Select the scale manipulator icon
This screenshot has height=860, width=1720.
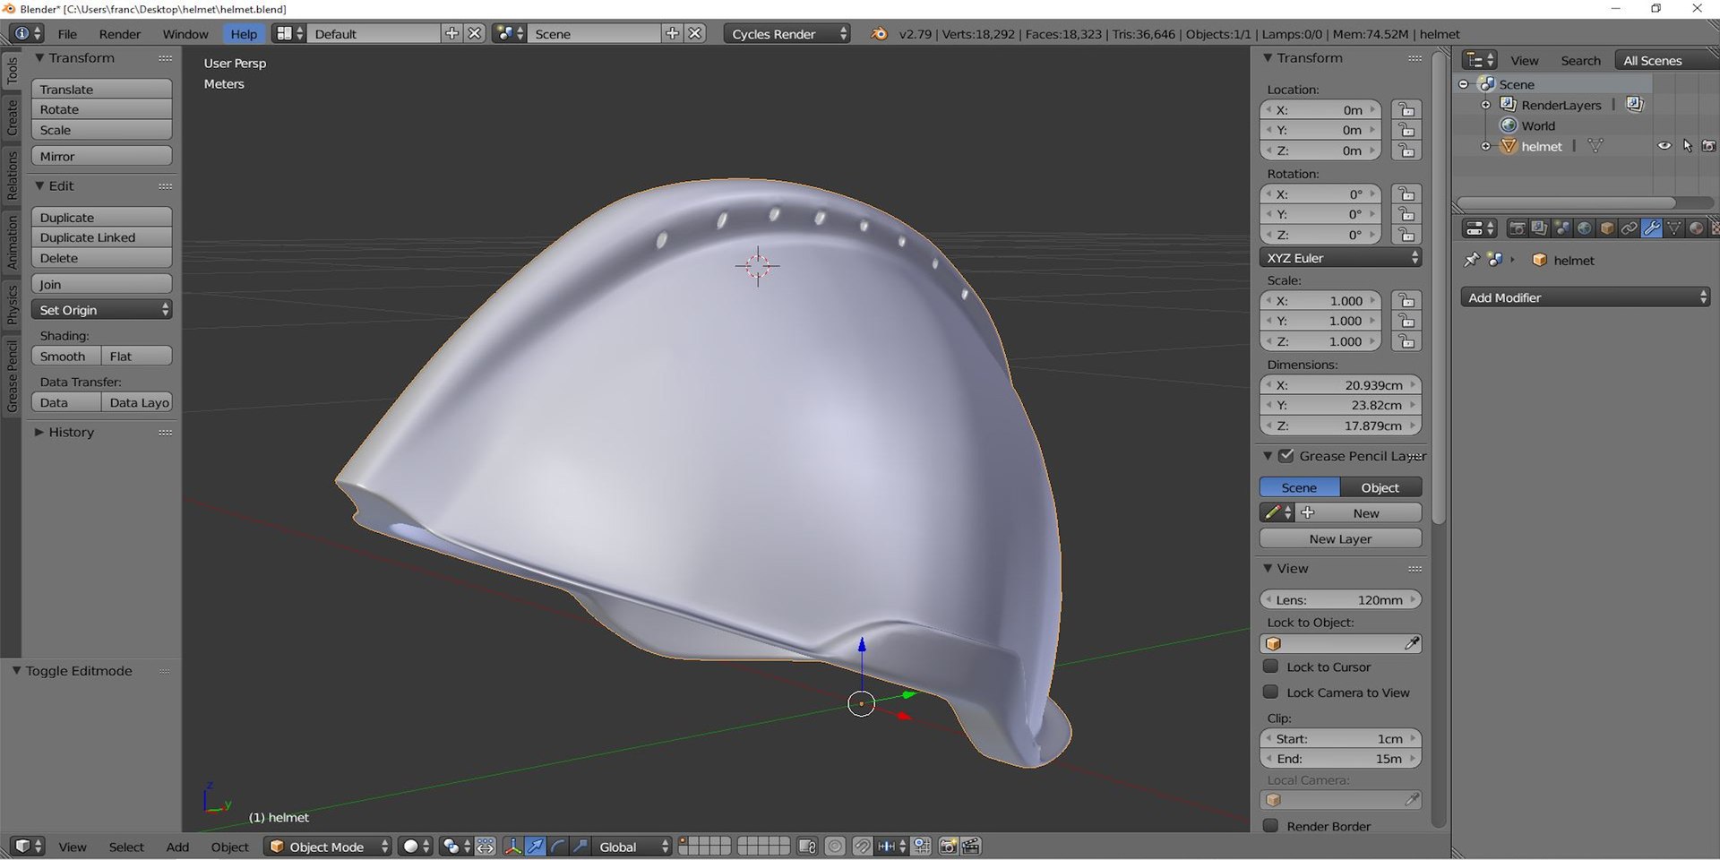(580, 847)
